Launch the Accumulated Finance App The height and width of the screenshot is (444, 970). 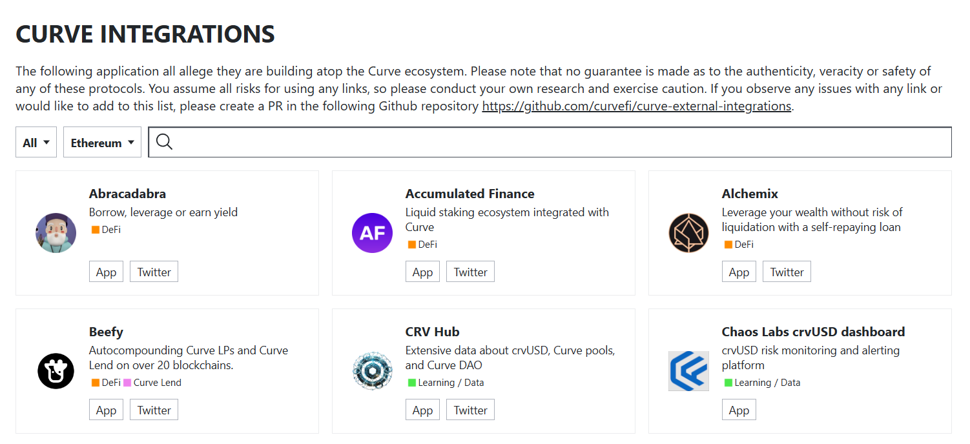[422, 272]
